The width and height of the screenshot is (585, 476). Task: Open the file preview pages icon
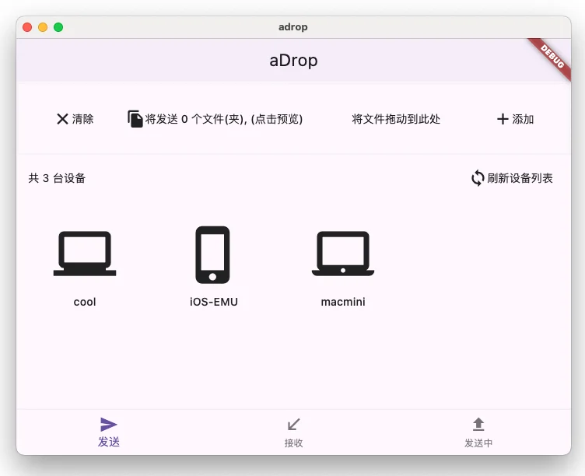pyautogui.click(x=135, y=119)
